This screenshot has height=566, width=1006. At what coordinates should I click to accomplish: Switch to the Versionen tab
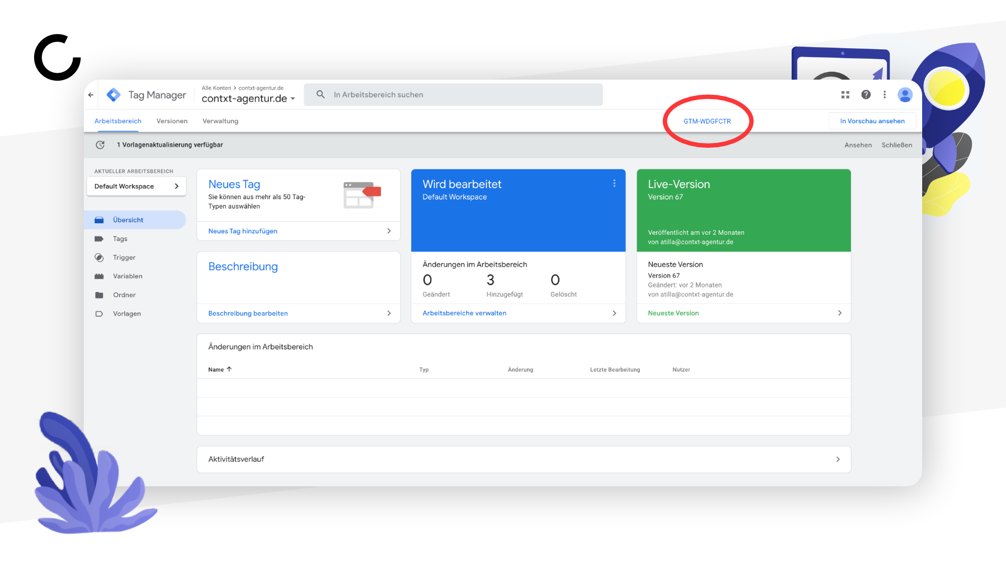coord(172,121)
